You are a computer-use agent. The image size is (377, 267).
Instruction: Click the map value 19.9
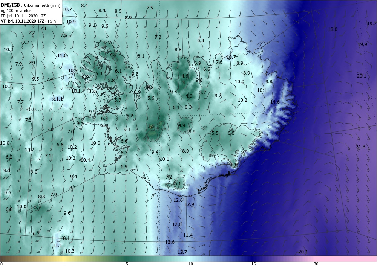(x=362, y=44)
